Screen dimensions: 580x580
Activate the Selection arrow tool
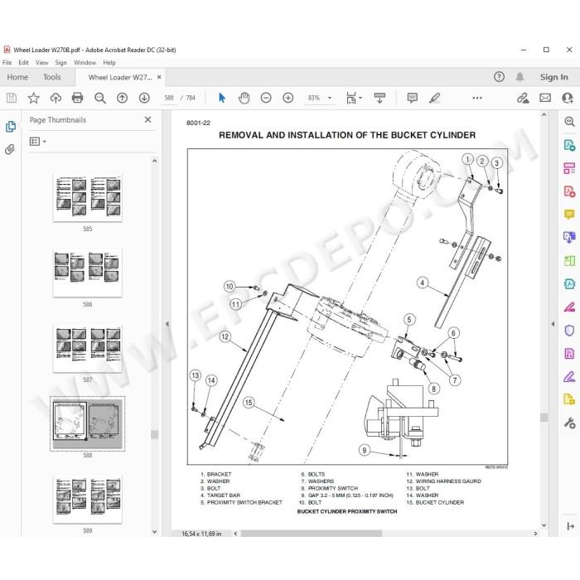(222, 98)
